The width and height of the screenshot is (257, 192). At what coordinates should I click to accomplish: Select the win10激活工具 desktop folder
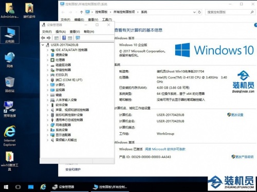10,161
